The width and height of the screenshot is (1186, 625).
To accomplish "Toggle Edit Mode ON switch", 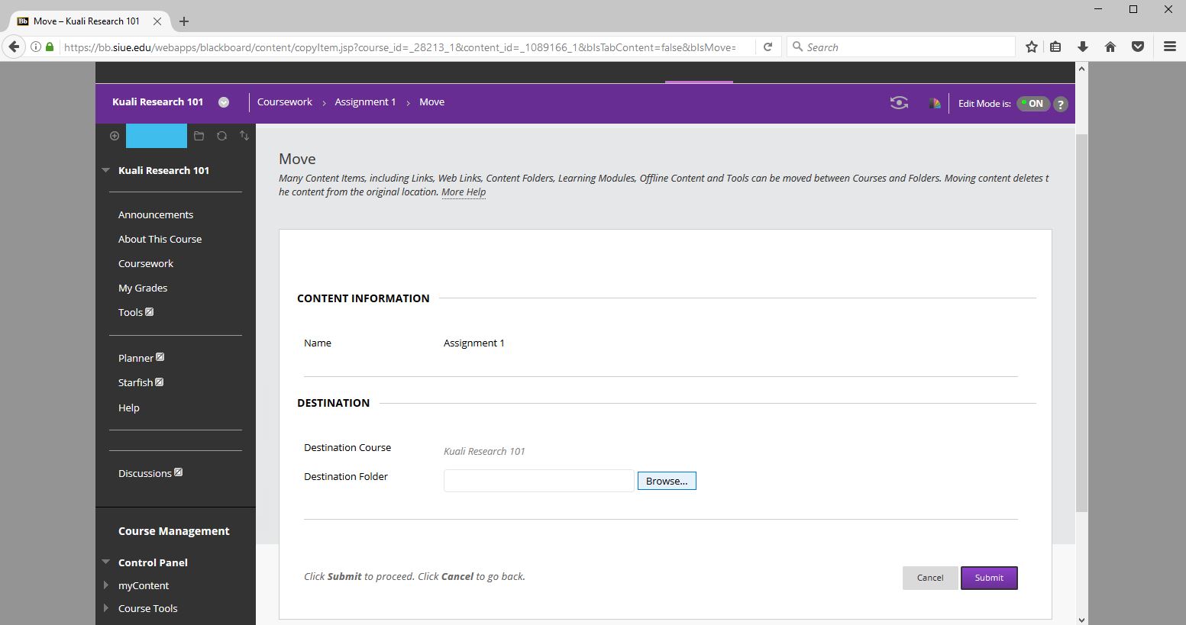I will click(x=1033, y=104).
